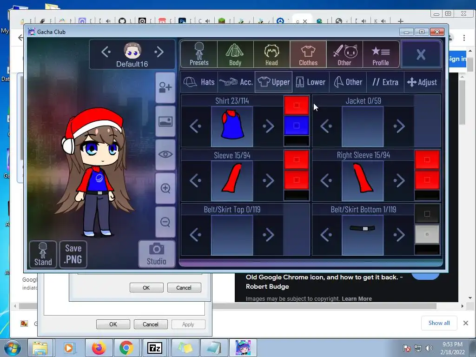Image resolution: width=476 pixels, height=357 pixels.
Task: Zoom out from the character
Action: pos(165,222)
